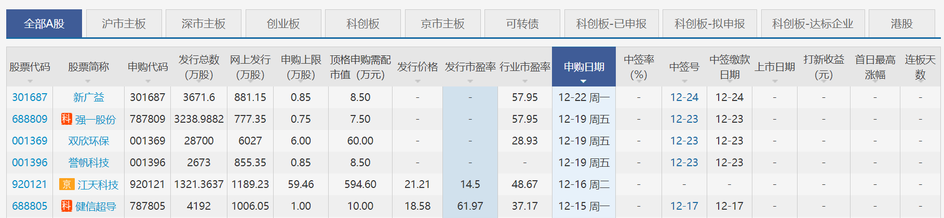Screen dimensions: 944x218
Task: Click 中签号 12-17 link for 健信超导
Action: (x=684, y=206)
